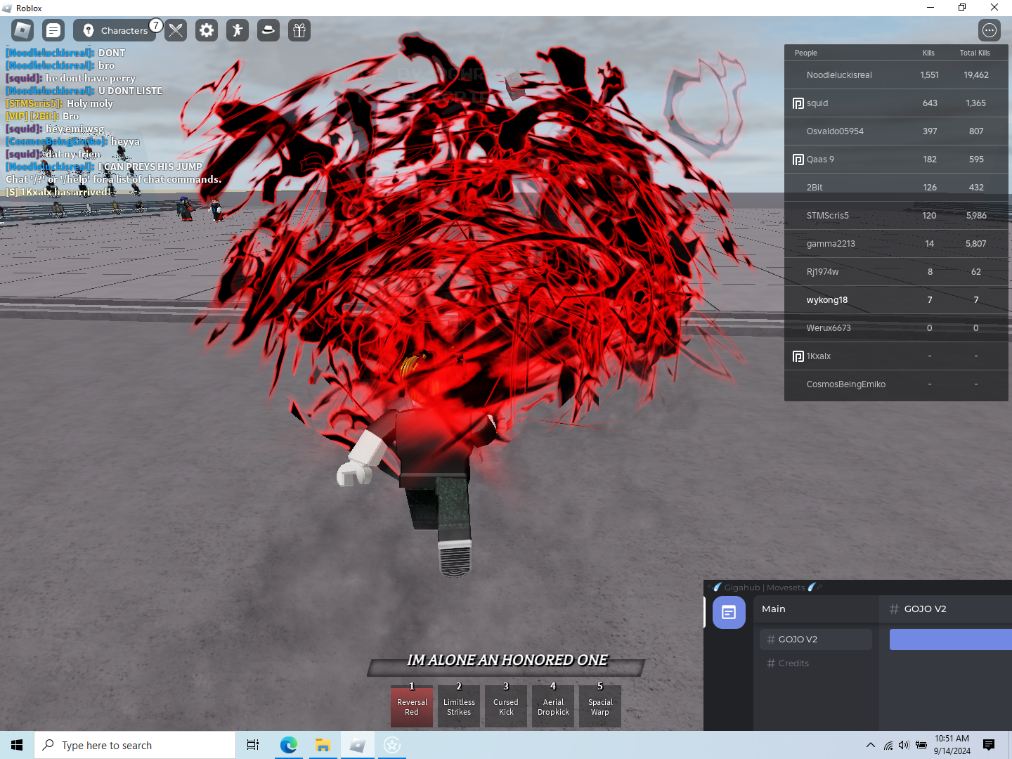Screen dimensions: 1012x759
Task: Toggle the chat window icon
Action: coord(53,30)
